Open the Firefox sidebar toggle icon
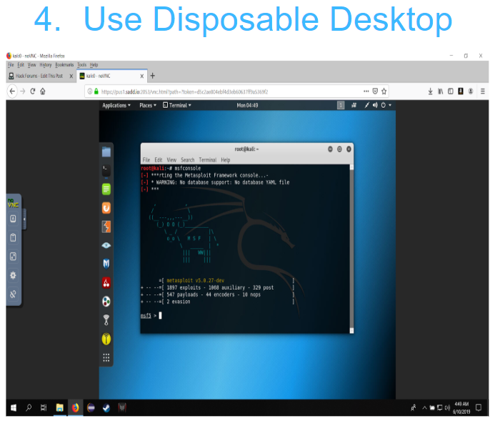Image resolution: width=495 pixels, height=426 pixels. tap(451, 91)
